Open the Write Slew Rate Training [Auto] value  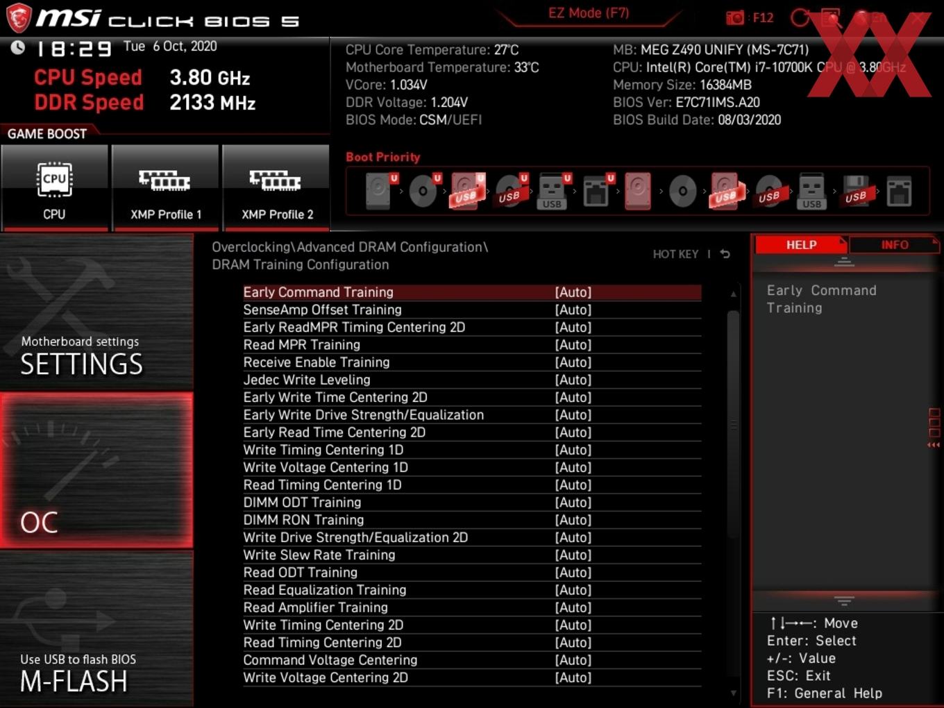tap(573, 555)
